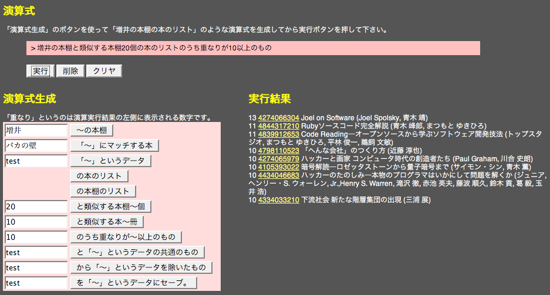550x295 pixels.
Task: Focus the input field containing 増井
Action: point(36,130)
